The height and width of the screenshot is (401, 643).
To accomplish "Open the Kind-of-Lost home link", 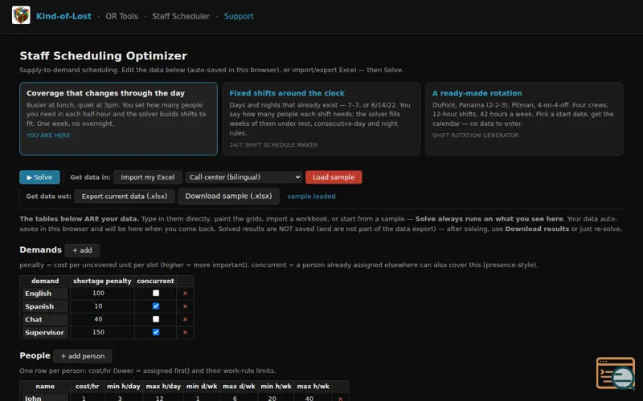I will [x=63, y=16].
